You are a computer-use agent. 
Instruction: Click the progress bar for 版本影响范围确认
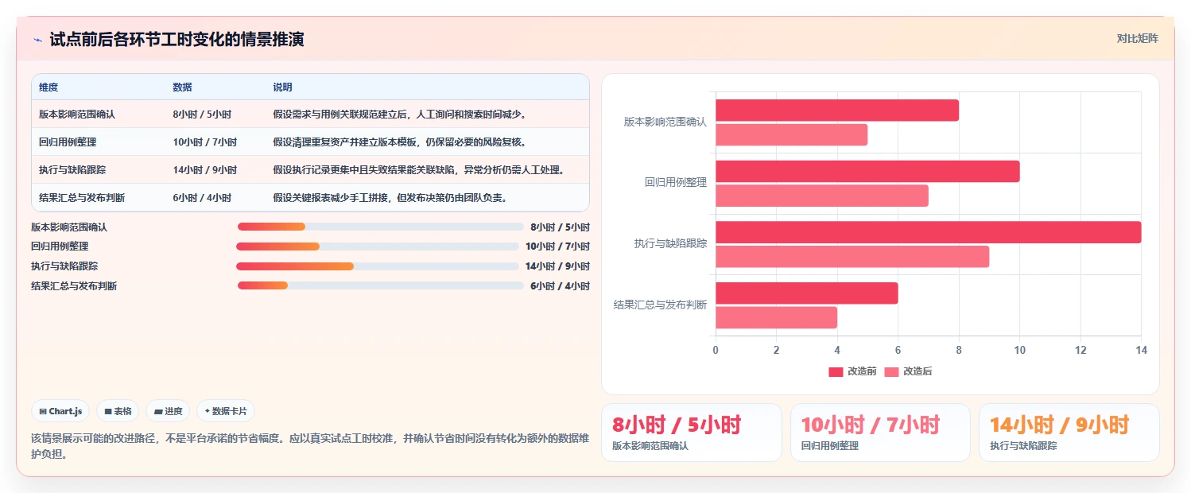tap(381, 227)
